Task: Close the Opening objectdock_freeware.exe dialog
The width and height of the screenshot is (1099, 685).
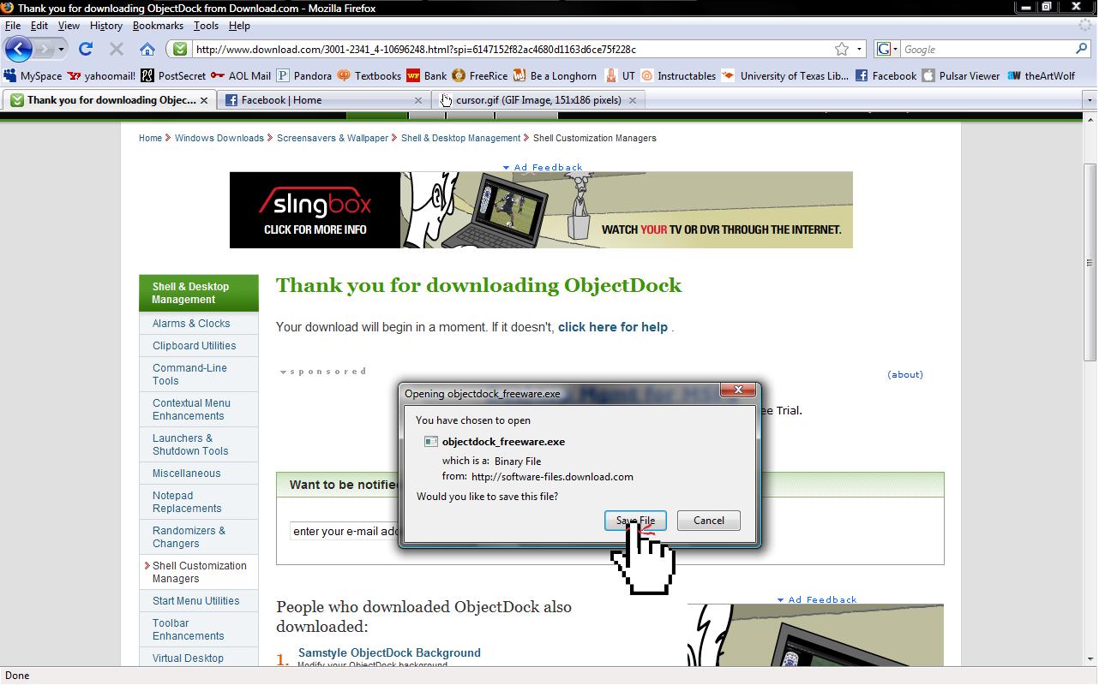Action: click(x=737, y=390)
